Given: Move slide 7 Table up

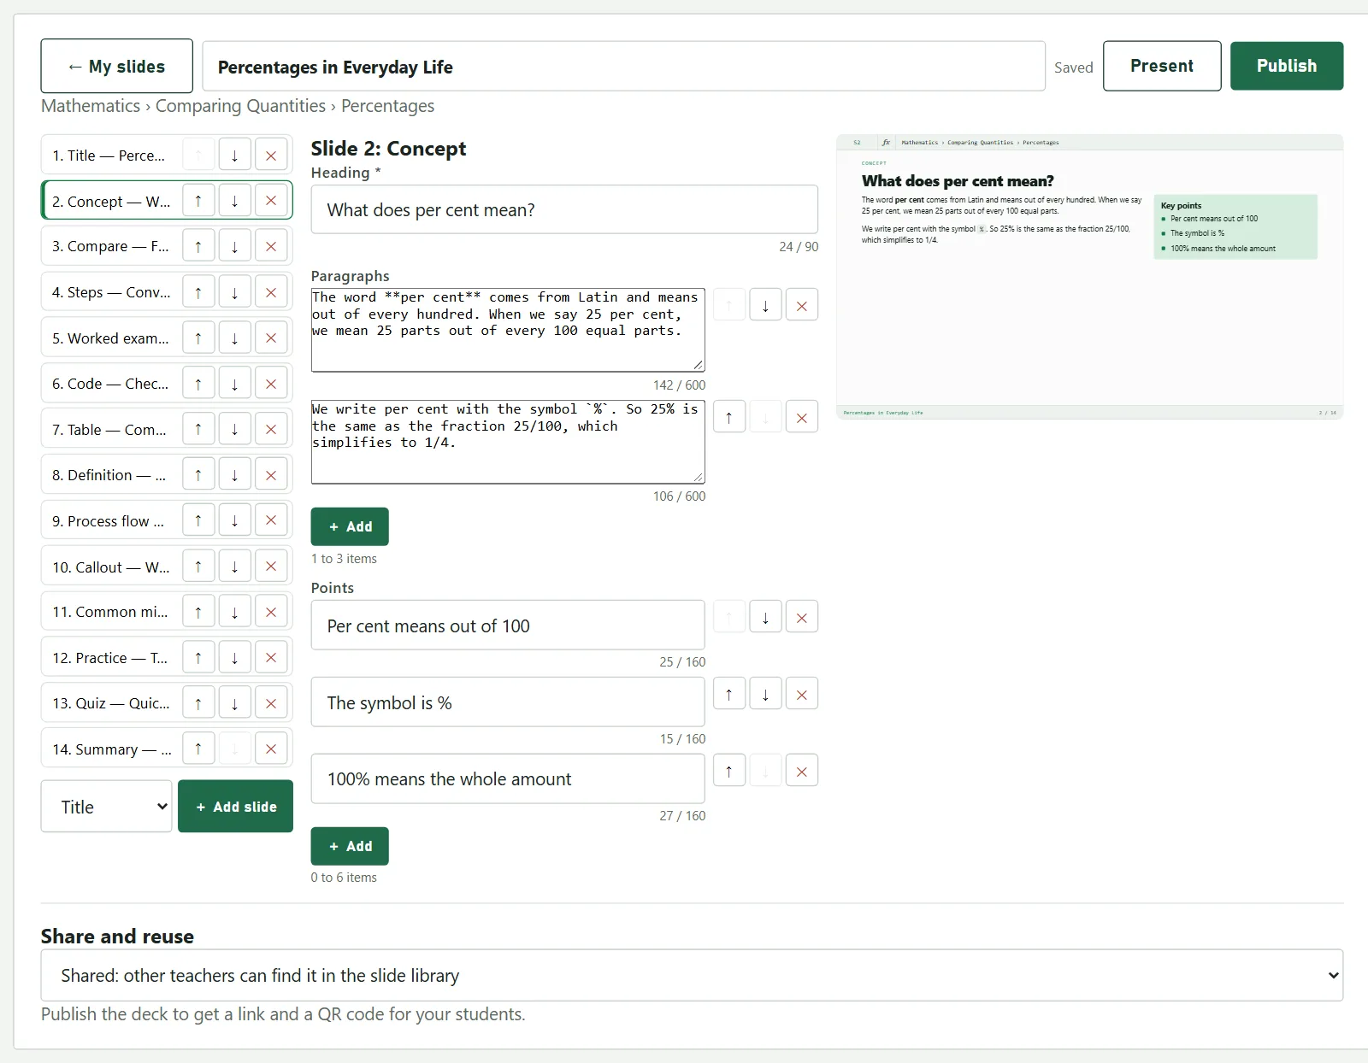Looking at the screenshot, I should click(198, 430).
